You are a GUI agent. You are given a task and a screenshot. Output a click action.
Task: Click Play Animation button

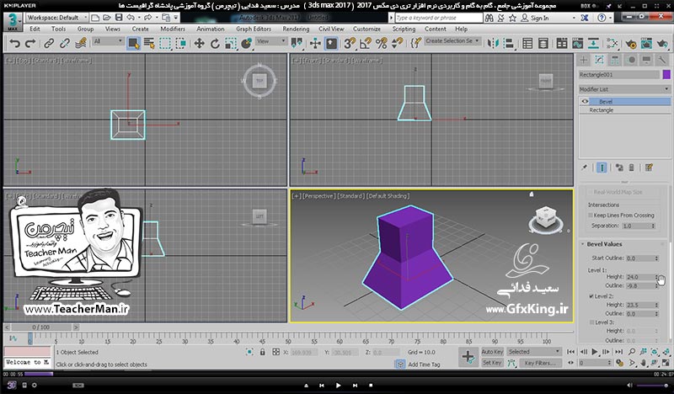[x=595, y=351]
